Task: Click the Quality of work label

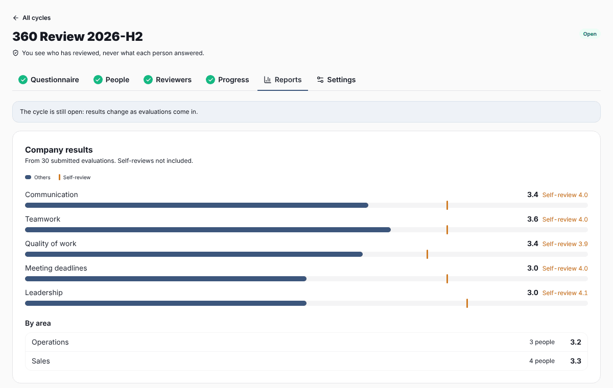Action: coord(51,244)
